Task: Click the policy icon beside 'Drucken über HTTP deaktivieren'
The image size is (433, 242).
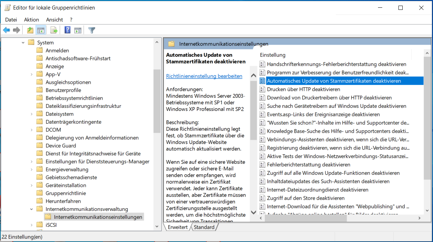Action: (x=262, y=89)
